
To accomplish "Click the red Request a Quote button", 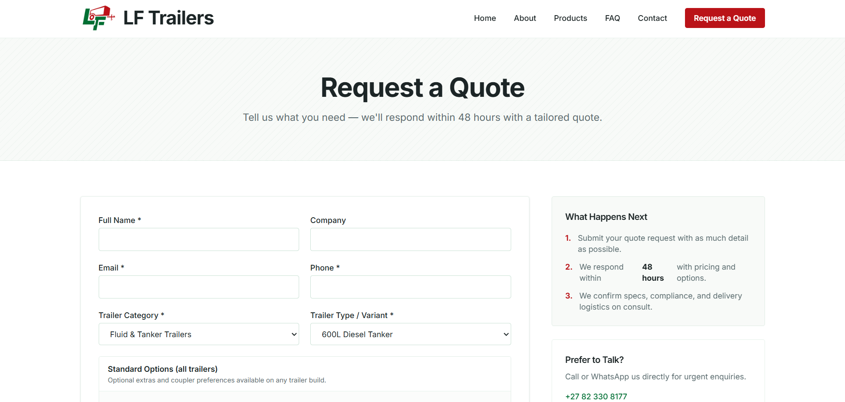I will 725,18.
